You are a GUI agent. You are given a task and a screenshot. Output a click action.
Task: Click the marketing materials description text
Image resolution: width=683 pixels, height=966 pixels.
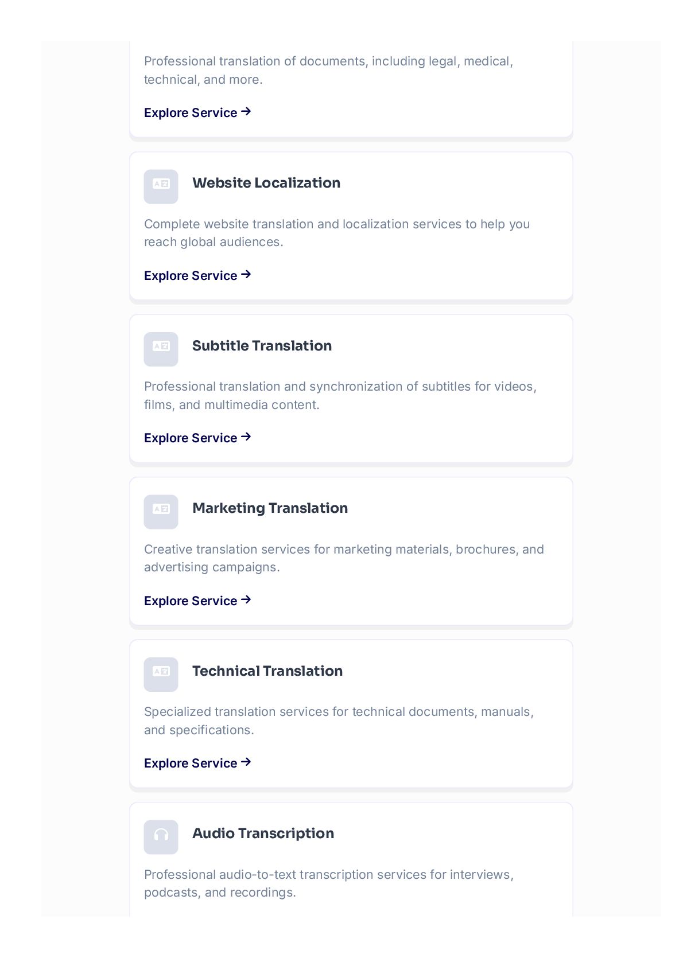tap(343, 558)
